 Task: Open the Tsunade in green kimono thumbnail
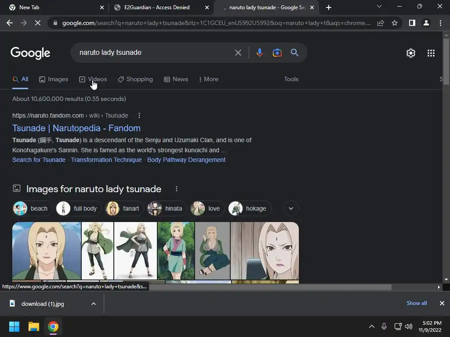(x=176, y=251)
